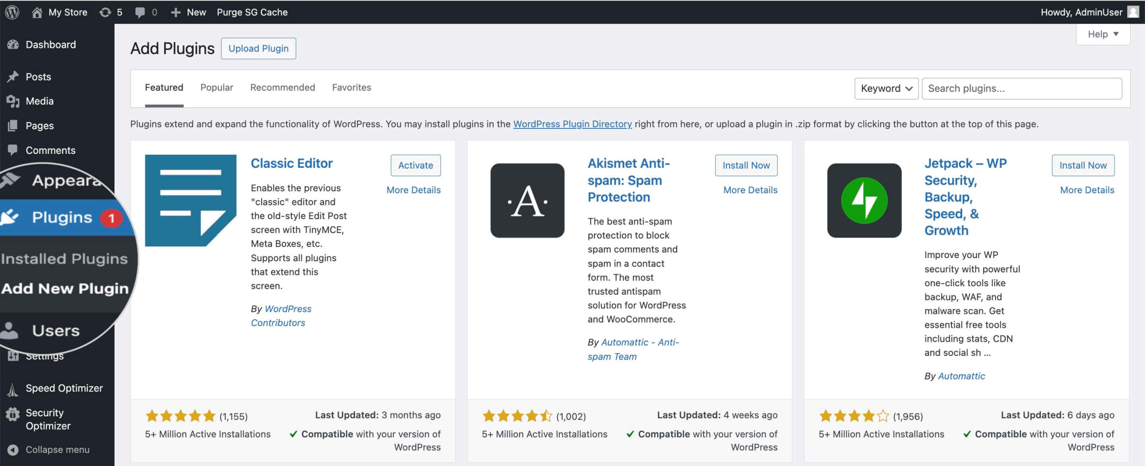This screenshot has height=466, width=1145.
Task: Open More Details for Jetpack
Action: 1087,190
